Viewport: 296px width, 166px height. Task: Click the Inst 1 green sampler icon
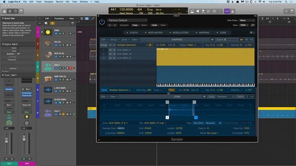coord(48,66)
